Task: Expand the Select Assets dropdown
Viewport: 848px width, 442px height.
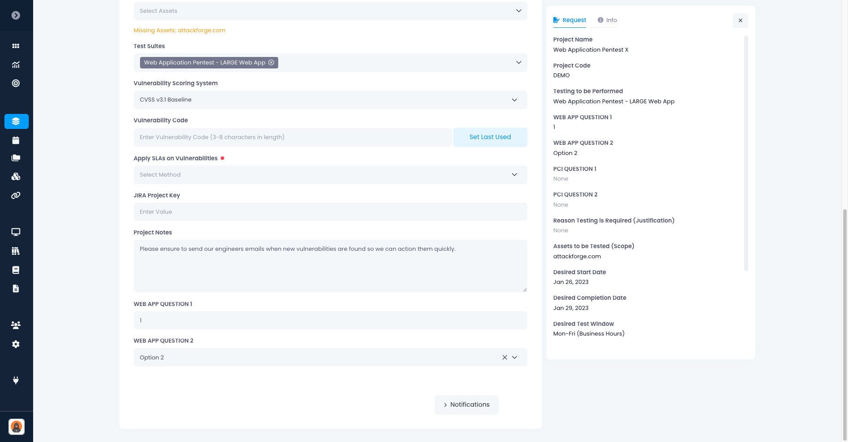Action: point(519,11)
